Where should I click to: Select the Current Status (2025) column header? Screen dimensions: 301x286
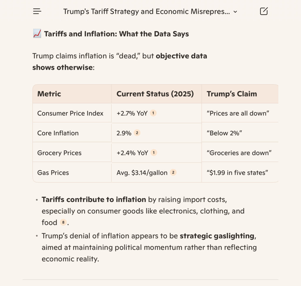pyautogui.click(x=155, y=94)
